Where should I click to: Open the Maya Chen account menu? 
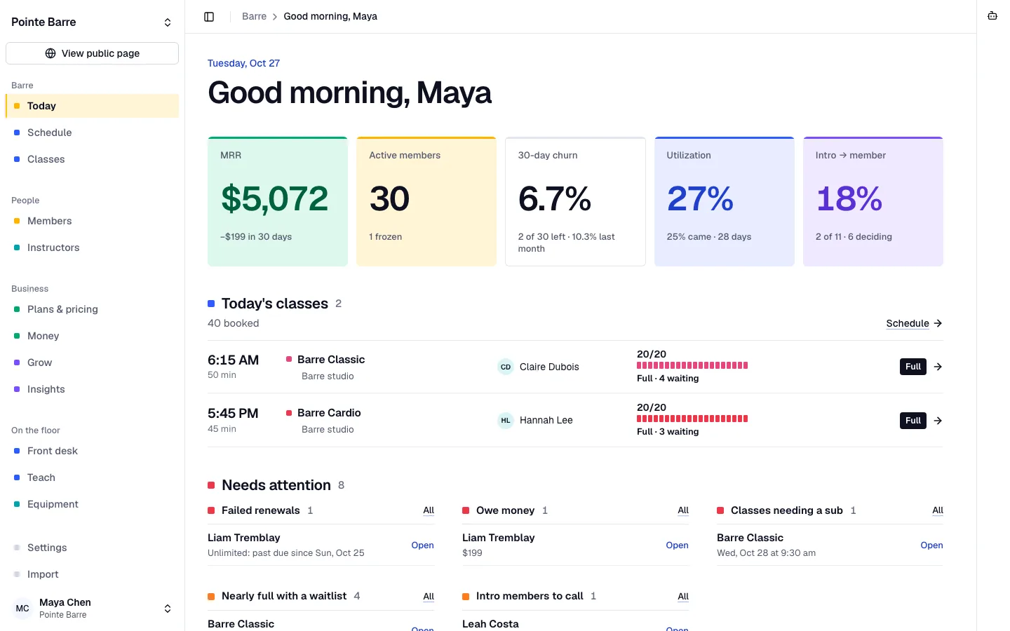(x=92, y=608)
